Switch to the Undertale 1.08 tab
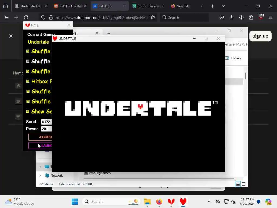This screenshot has height=208, width=277. 31,6
